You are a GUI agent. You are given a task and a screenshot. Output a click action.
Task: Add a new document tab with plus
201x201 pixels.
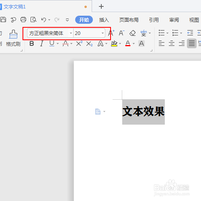pyautogui.click(x=101, y=6)
